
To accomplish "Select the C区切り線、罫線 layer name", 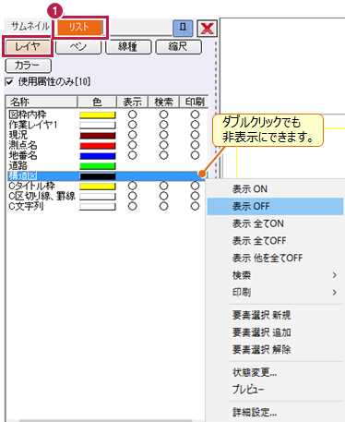I will pos(42,196).
